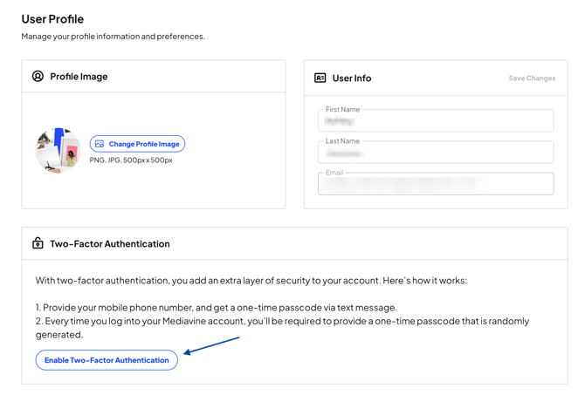Viewport: 585px width, 395px height.
Task: Click into the Email input field
Action: (x=436, y=184)
